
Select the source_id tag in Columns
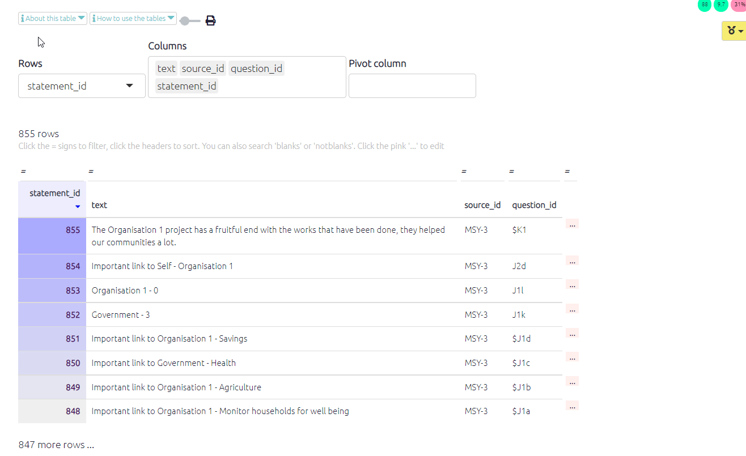coord(203,69)
